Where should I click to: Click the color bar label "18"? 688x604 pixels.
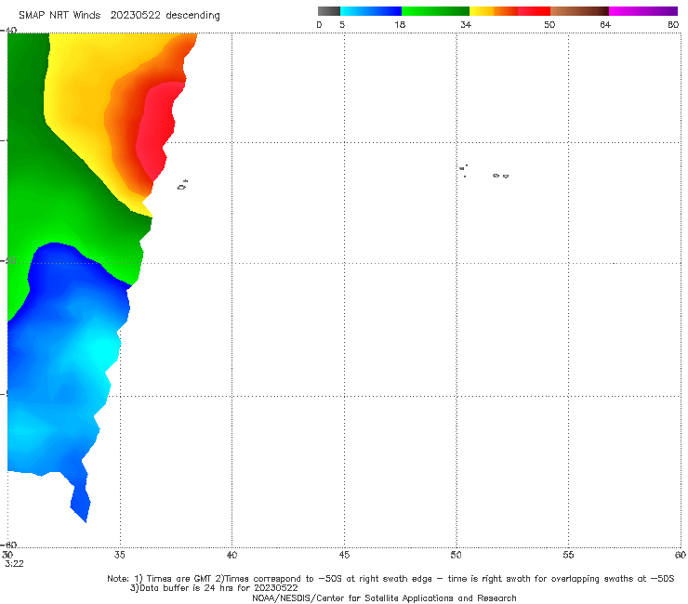point(400,24)
